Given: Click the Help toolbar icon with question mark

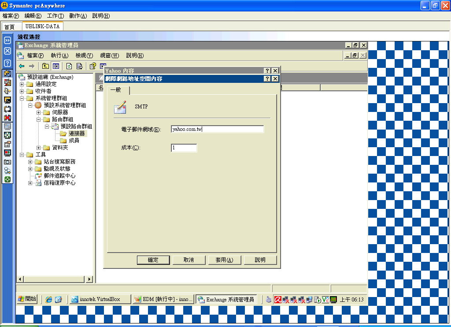Looking at the screenshot, I should (x=92, y=66).
